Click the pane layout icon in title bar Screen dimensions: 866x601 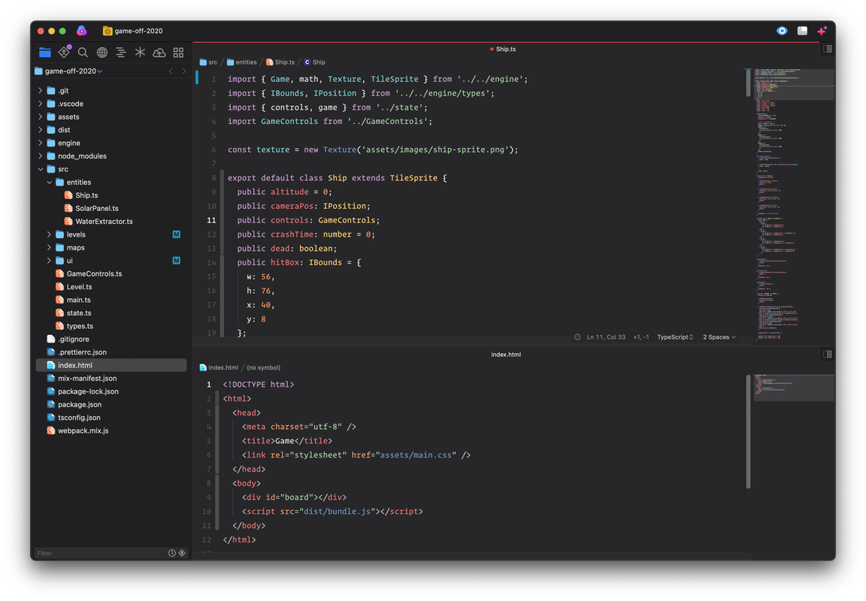(x=803, y=30)
